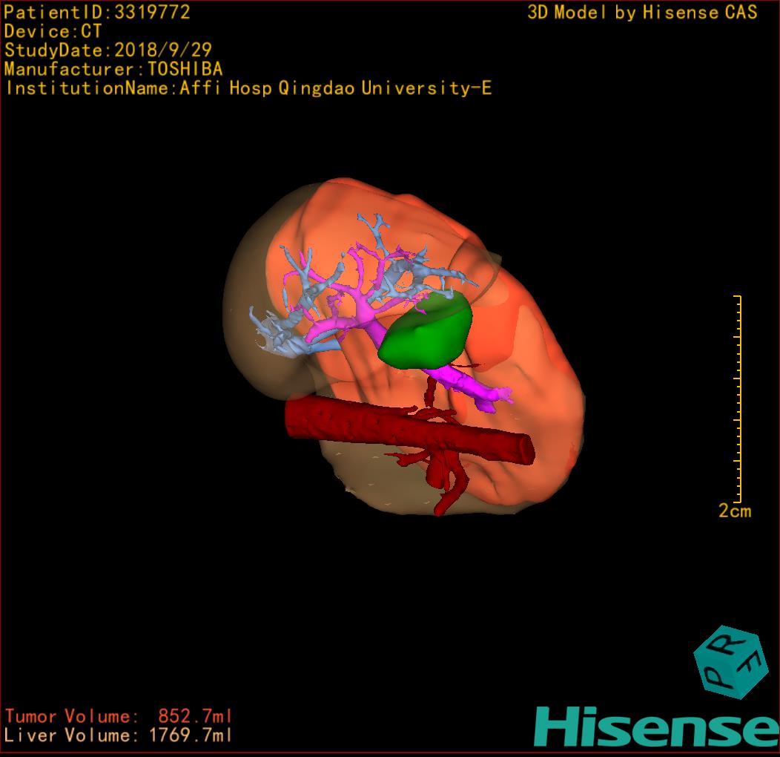The image size is (780, 757).
Task: Click the Liver Volume 1769.7ml readout
Action: 119,735
